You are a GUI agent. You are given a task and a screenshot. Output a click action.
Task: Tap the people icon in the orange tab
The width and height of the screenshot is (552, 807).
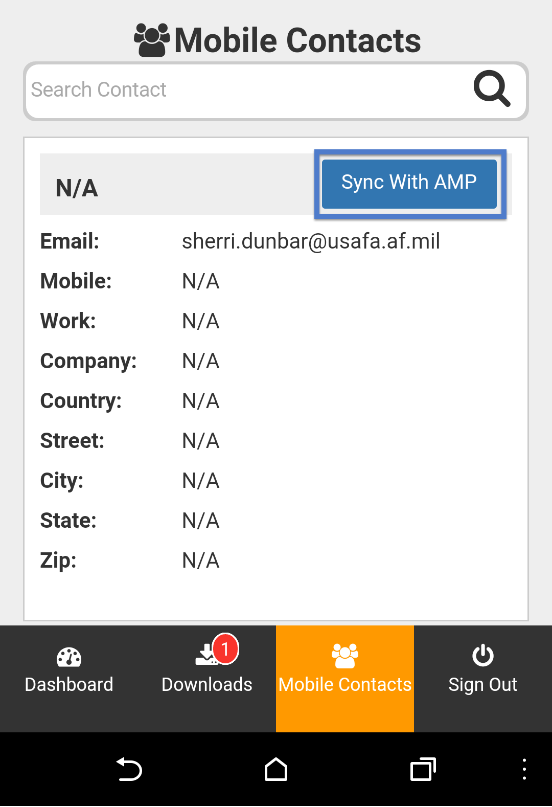(x=345, y=656)
